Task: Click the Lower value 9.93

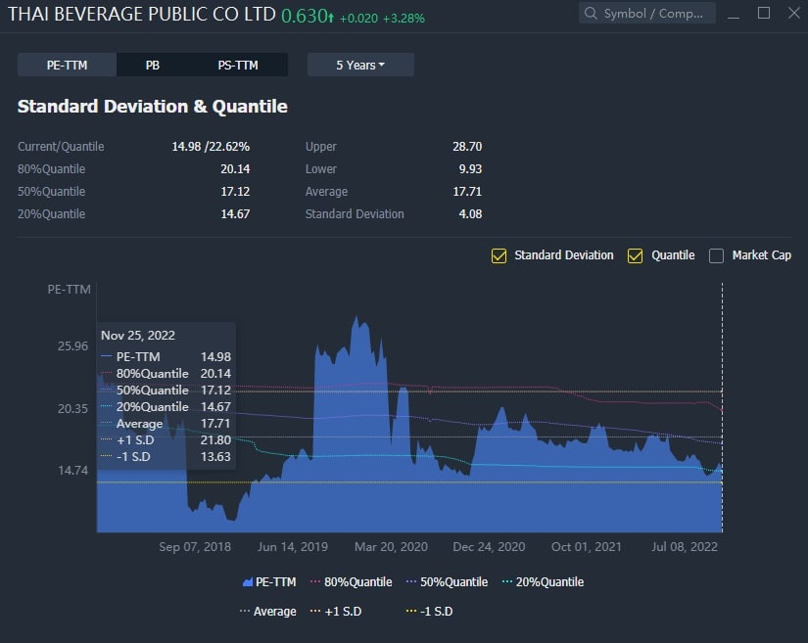Action: point(470,169)
